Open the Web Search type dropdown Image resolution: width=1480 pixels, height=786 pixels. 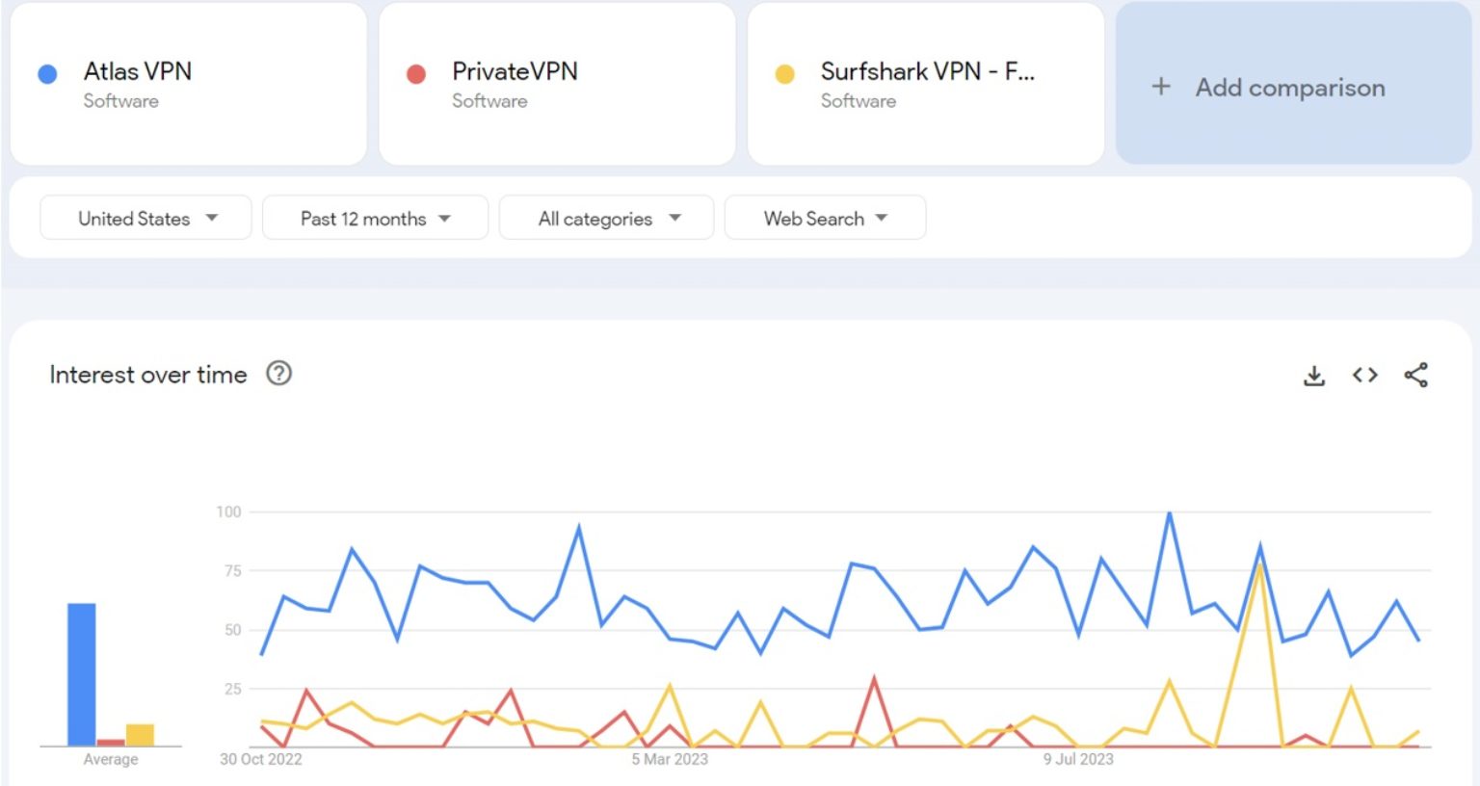825,218
